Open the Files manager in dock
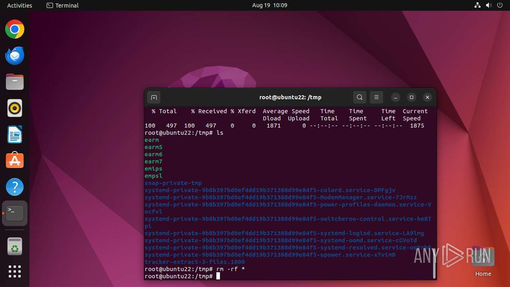 click(15, 82)
